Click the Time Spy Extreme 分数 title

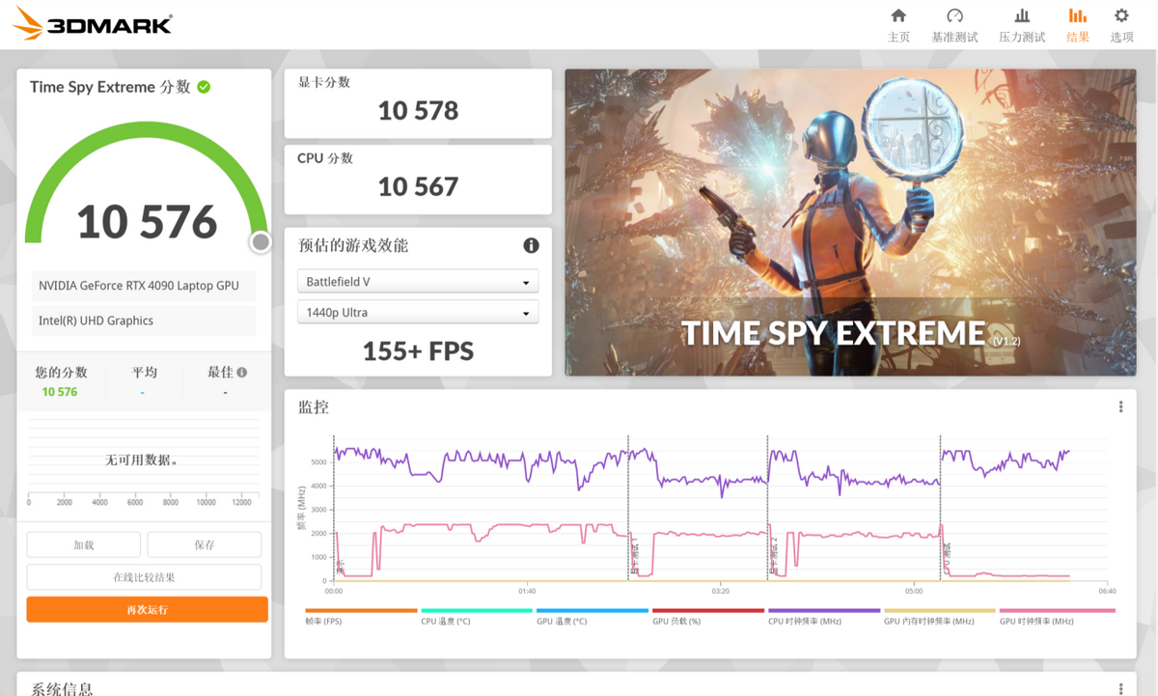110,87
